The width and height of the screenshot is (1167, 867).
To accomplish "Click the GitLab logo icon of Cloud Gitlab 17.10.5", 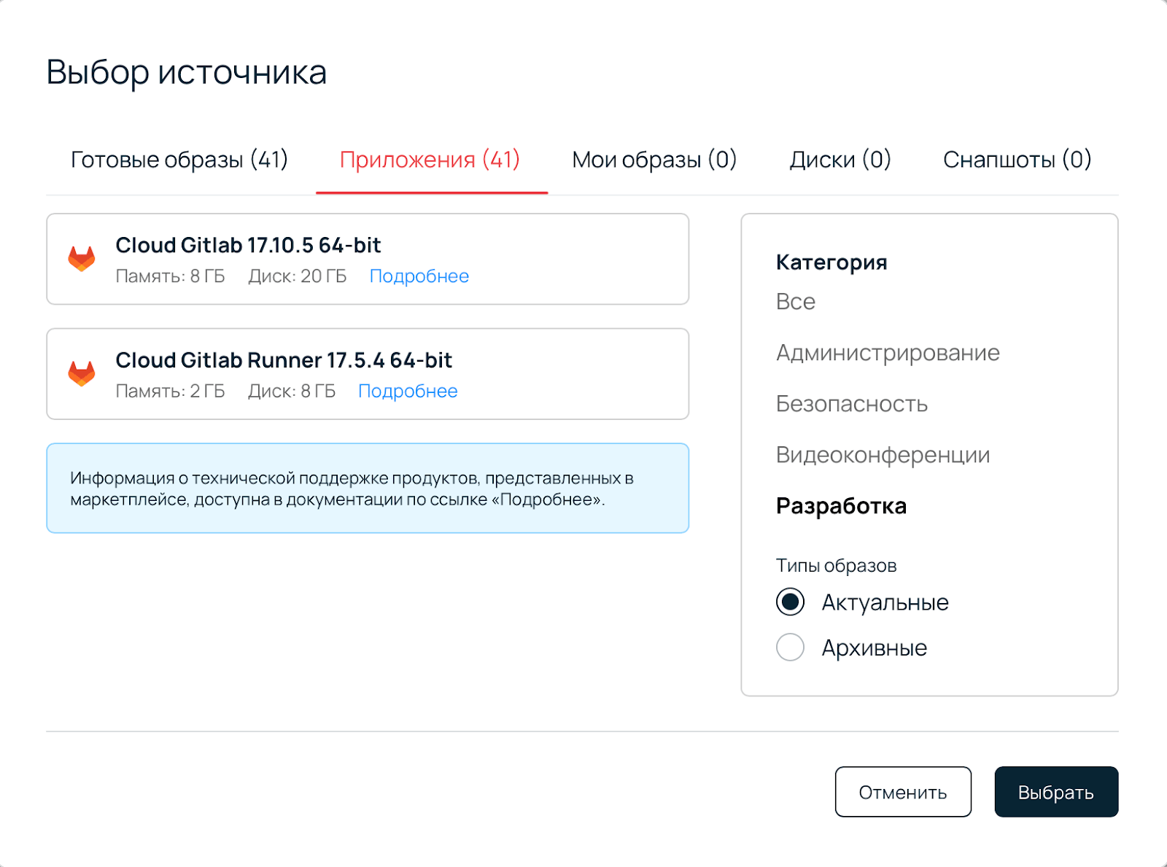I will click(x=82, y=259).
